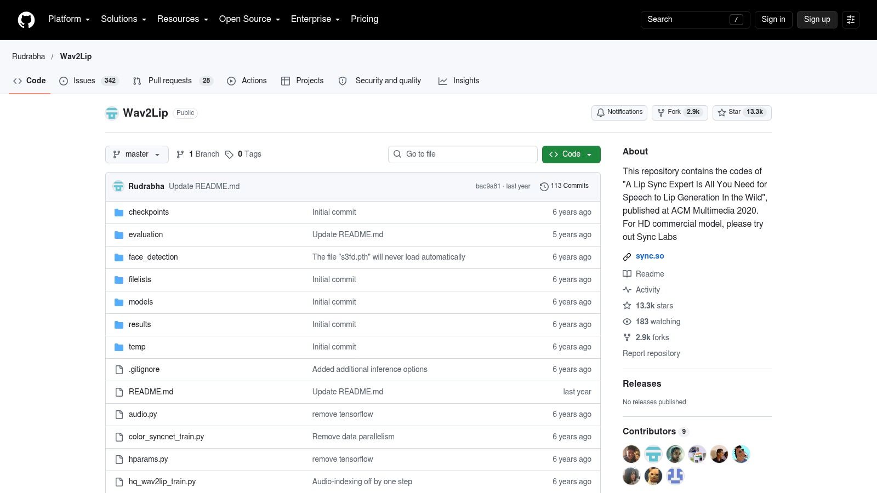Open the commit hash bac9a81
877x493 pixels.
tap(488, 186)
